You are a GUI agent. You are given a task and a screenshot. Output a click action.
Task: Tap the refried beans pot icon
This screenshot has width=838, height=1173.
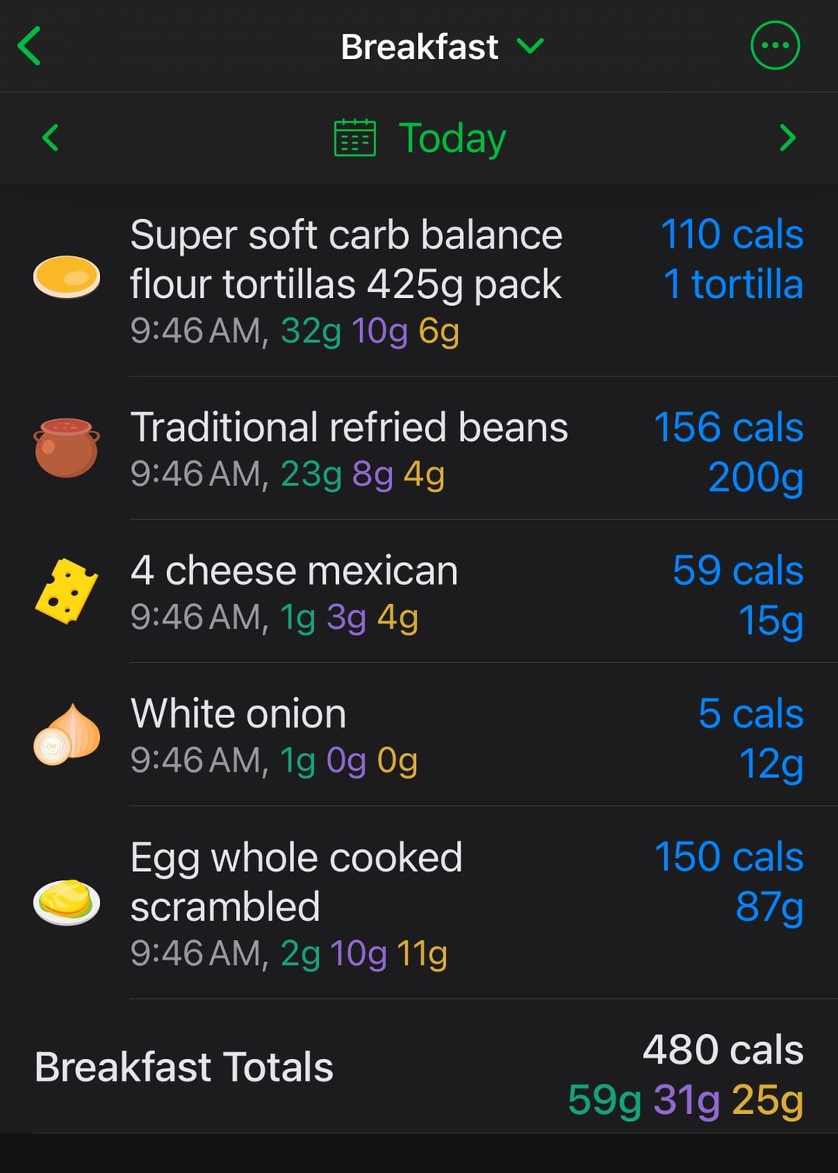coord(67,447)
